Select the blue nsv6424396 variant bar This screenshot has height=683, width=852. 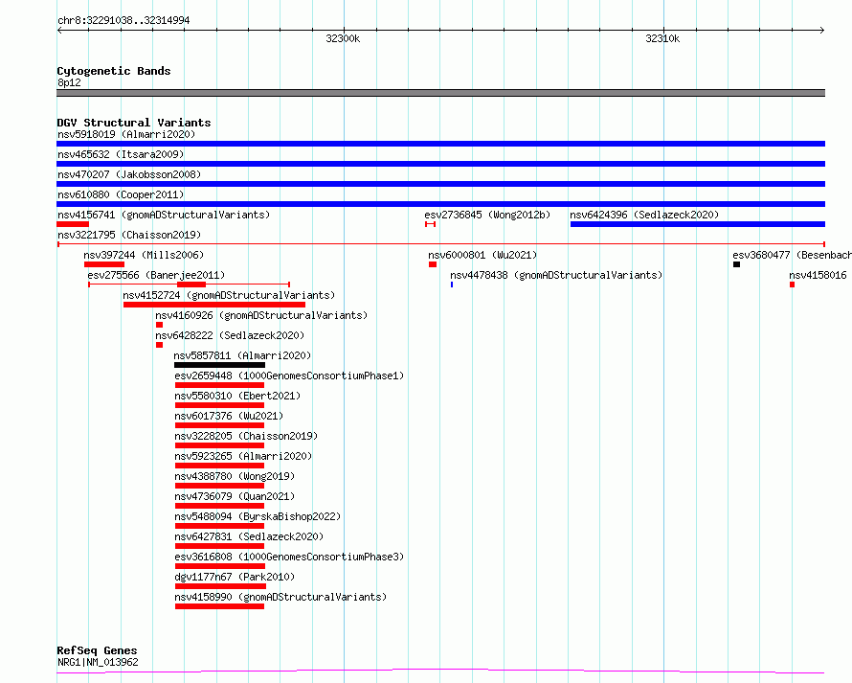[698, 224]
